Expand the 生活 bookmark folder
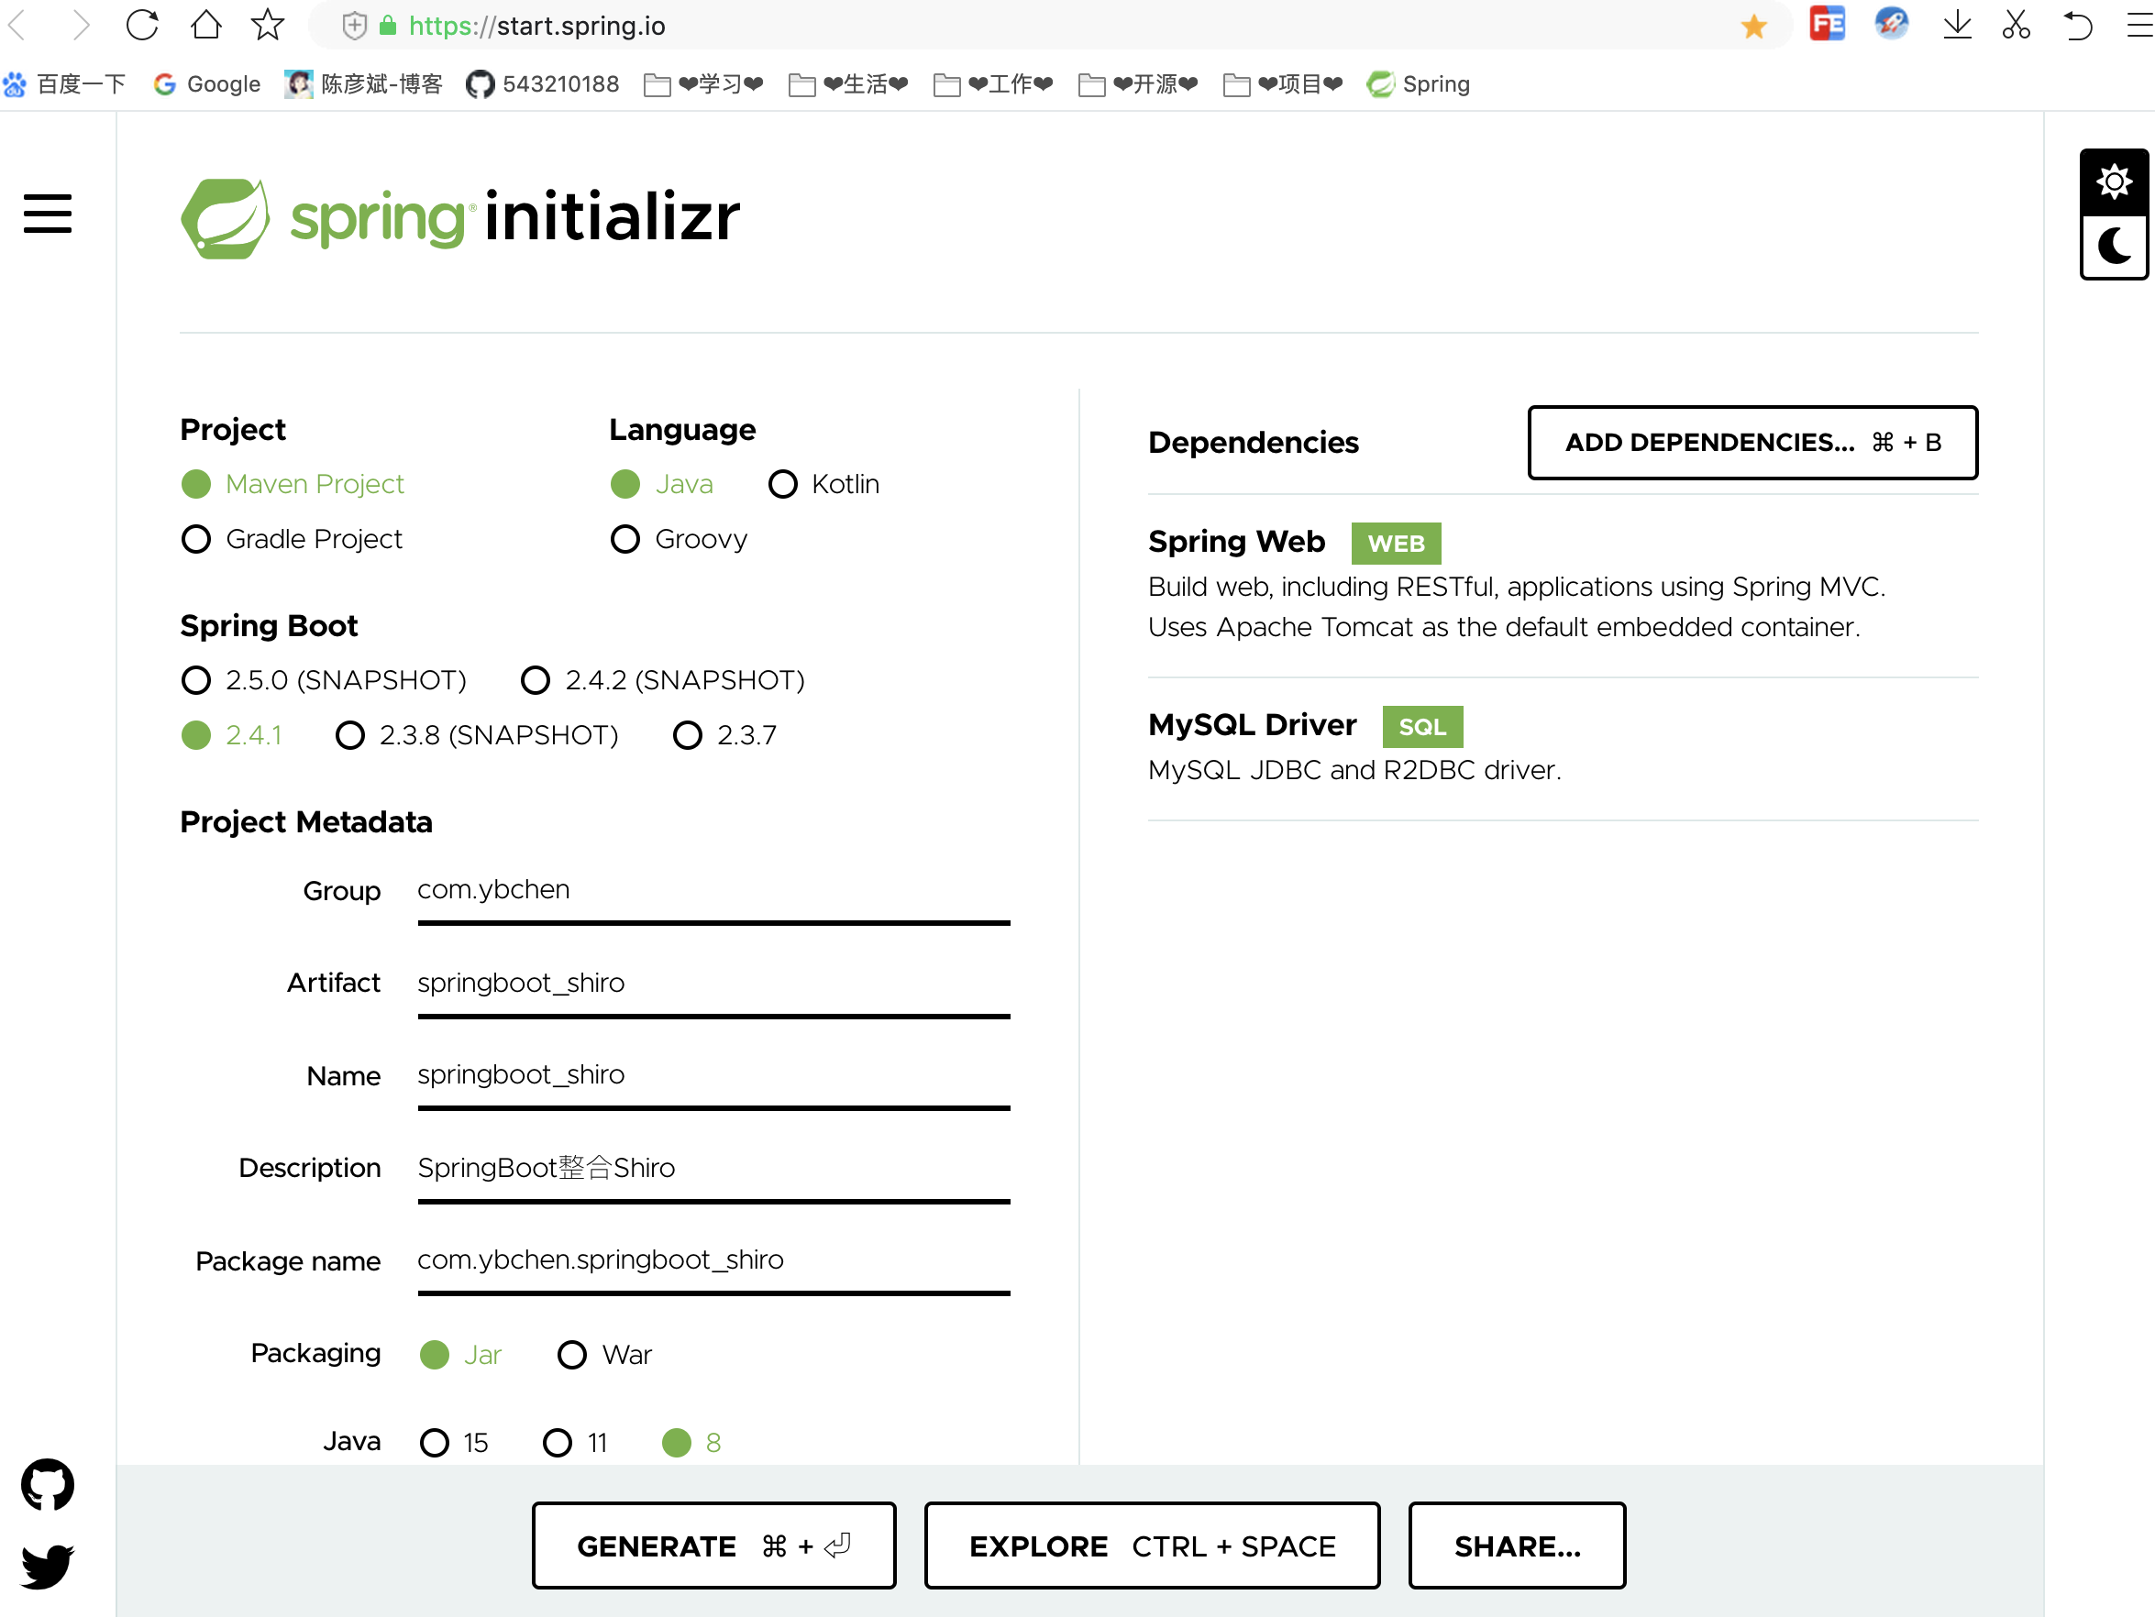The width and height of the screenshot is (2155, 1617). click(848, 84)
